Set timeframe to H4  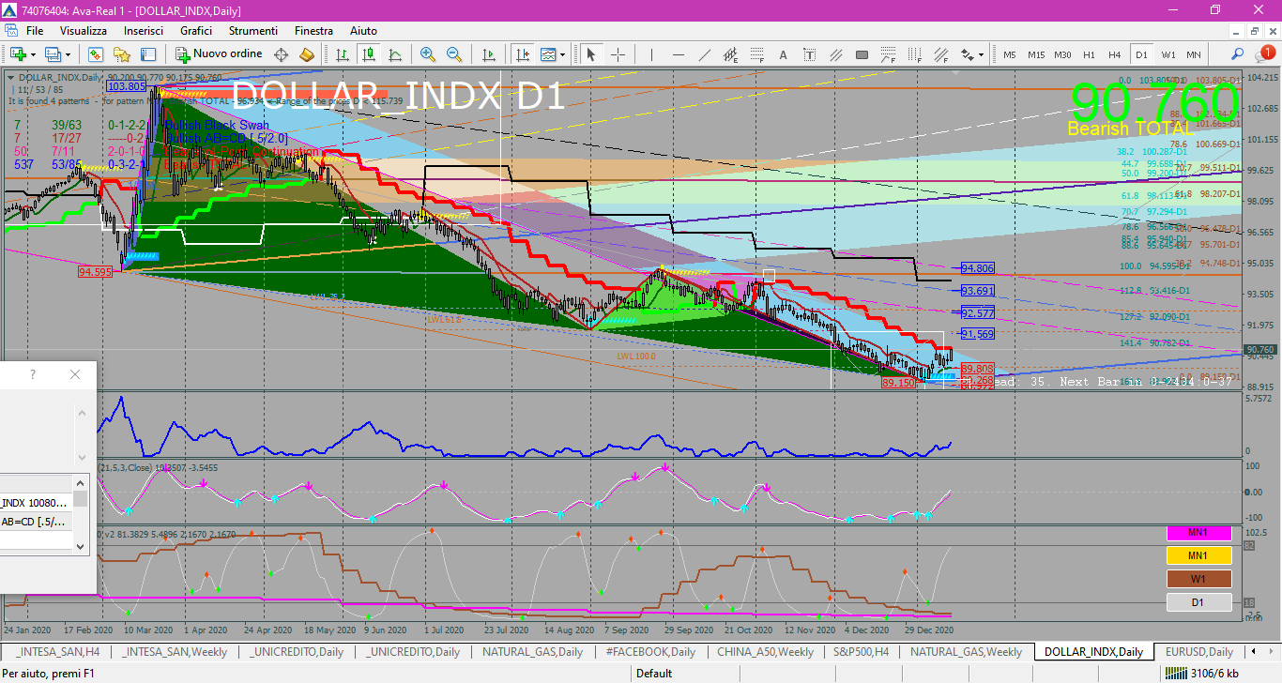tap(1114, 54)
